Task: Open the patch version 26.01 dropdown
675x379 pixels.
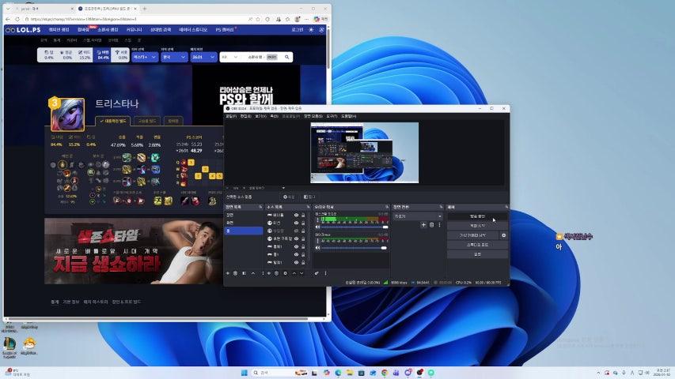Action: tap(203, 57)
